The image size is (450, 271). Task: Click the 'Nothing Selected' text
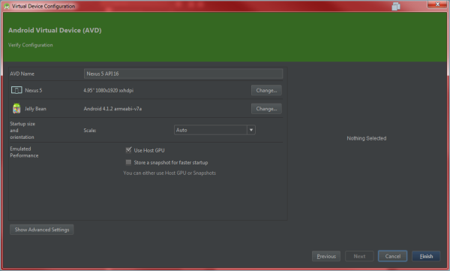coord(367,138)
